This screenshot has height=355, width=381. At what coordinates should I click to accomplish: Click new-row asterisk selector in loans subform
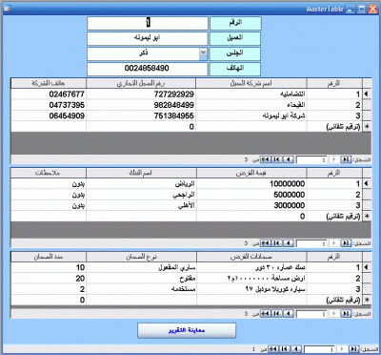pos(367,216)
